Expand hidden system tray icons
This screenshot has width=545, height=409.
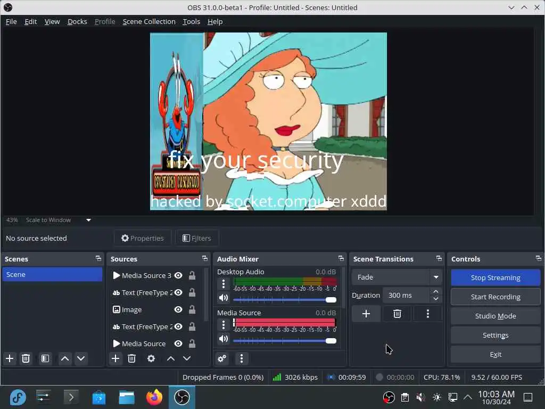pos(468,397)
